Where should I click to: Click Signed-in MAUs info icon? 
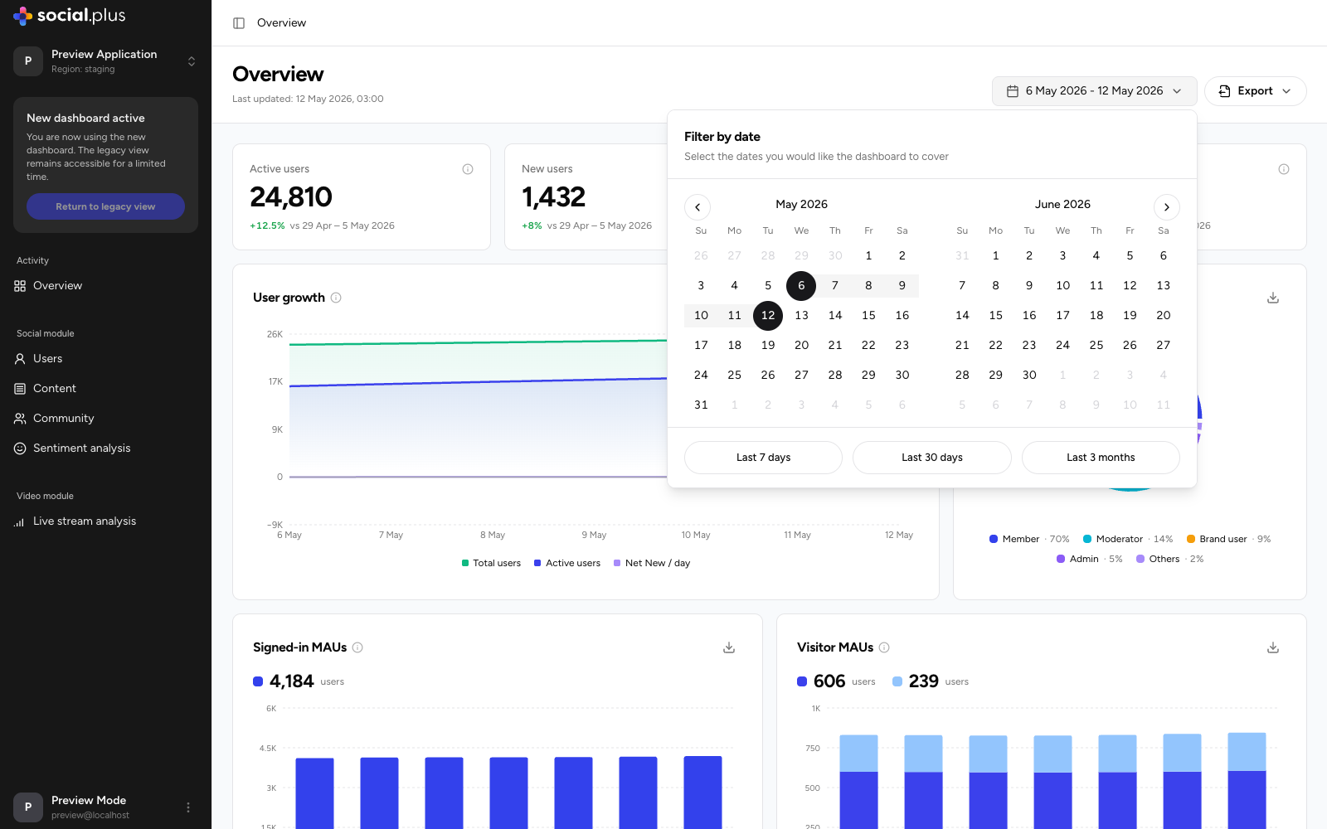click(357, 647)
